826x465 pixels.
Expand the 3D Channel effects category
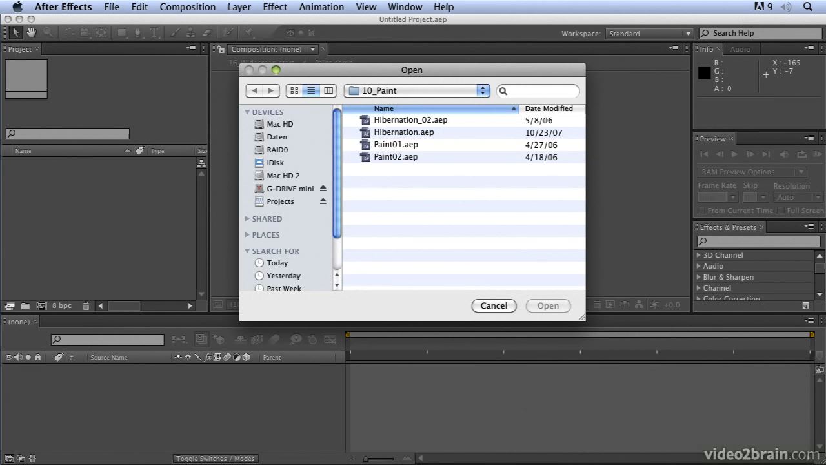pyautogui.click(x=699, y=255)
